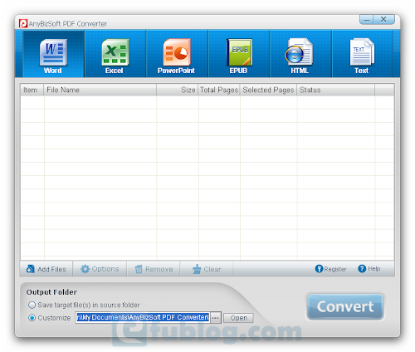This screenshot has height=352, width=415.
Task: Sort by the File Name column header
Action: (100, 90)
